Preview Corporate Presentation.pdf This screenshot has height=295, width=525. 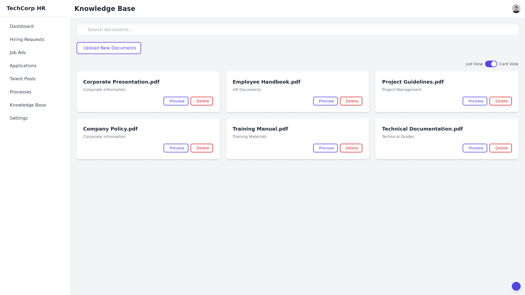176,101
